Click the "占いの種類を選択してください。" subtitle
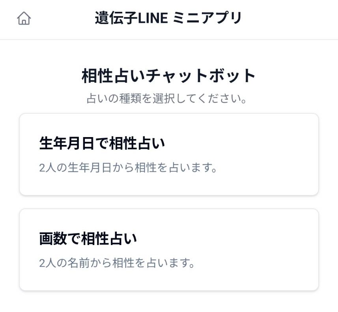The height and width of the screenshot is (312, 338). 167,98
